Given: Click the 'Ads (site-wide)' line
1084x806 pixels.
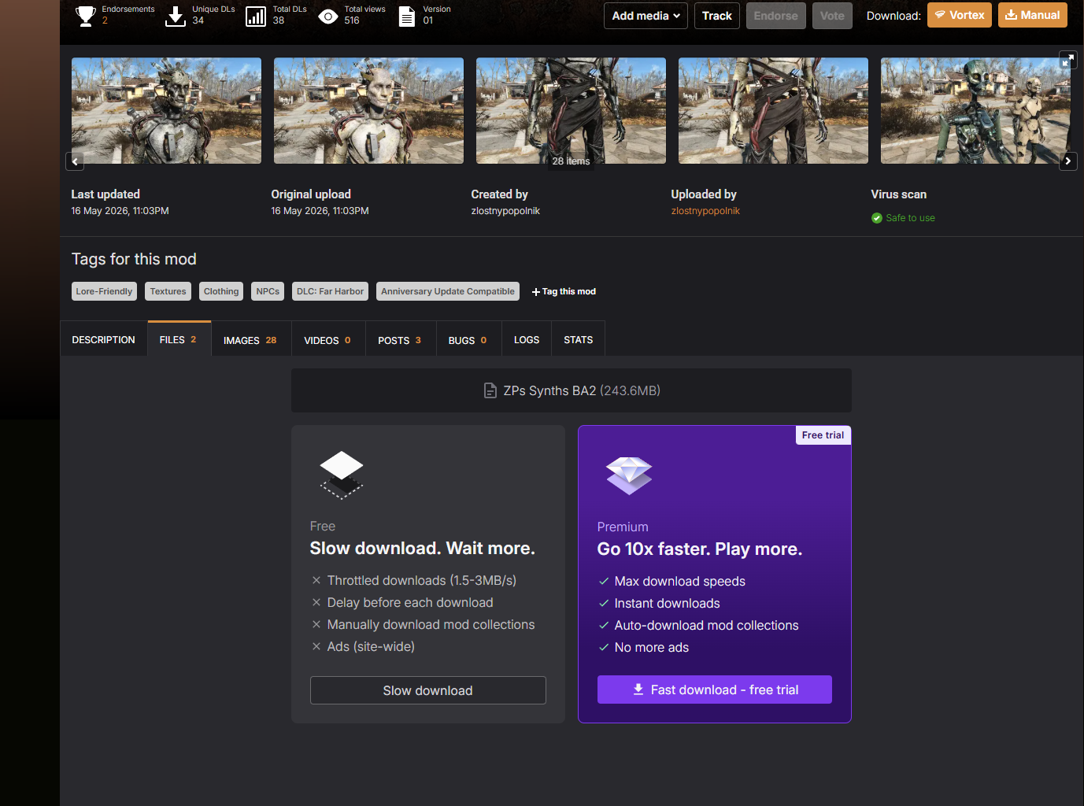Looking at the screenshot, I should point(363,646).
